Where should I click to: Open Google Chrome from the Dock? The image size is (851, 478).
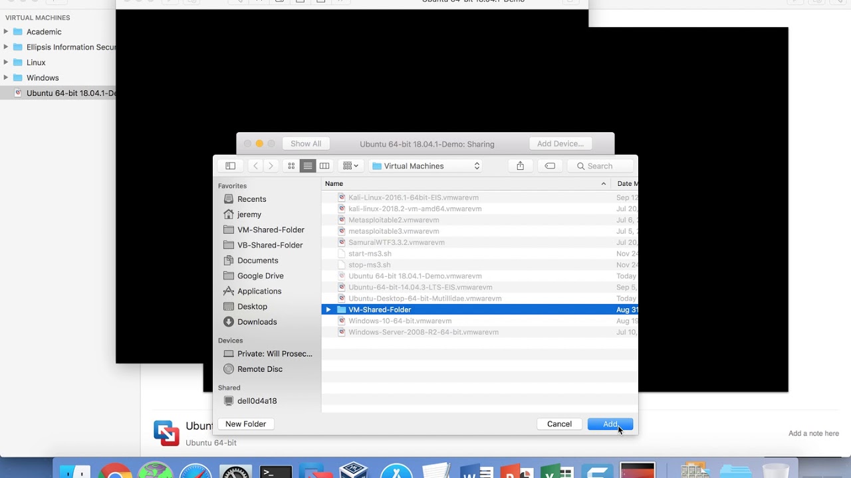click(x=116, y=471)
